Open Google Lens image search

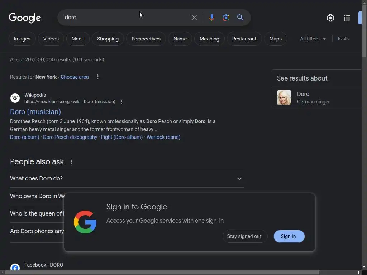click(x=226, y=18)
